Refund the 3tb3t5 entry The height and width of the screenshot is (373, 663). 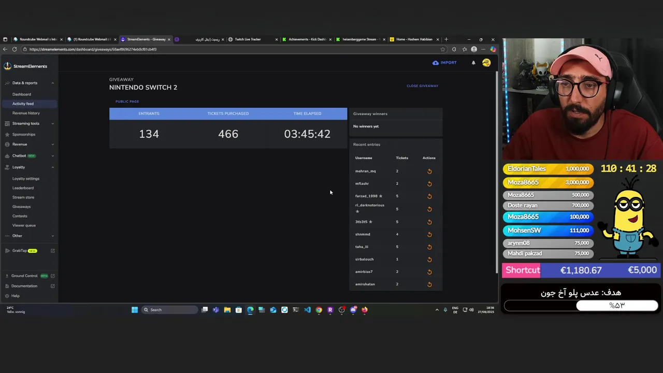(429, 222)
